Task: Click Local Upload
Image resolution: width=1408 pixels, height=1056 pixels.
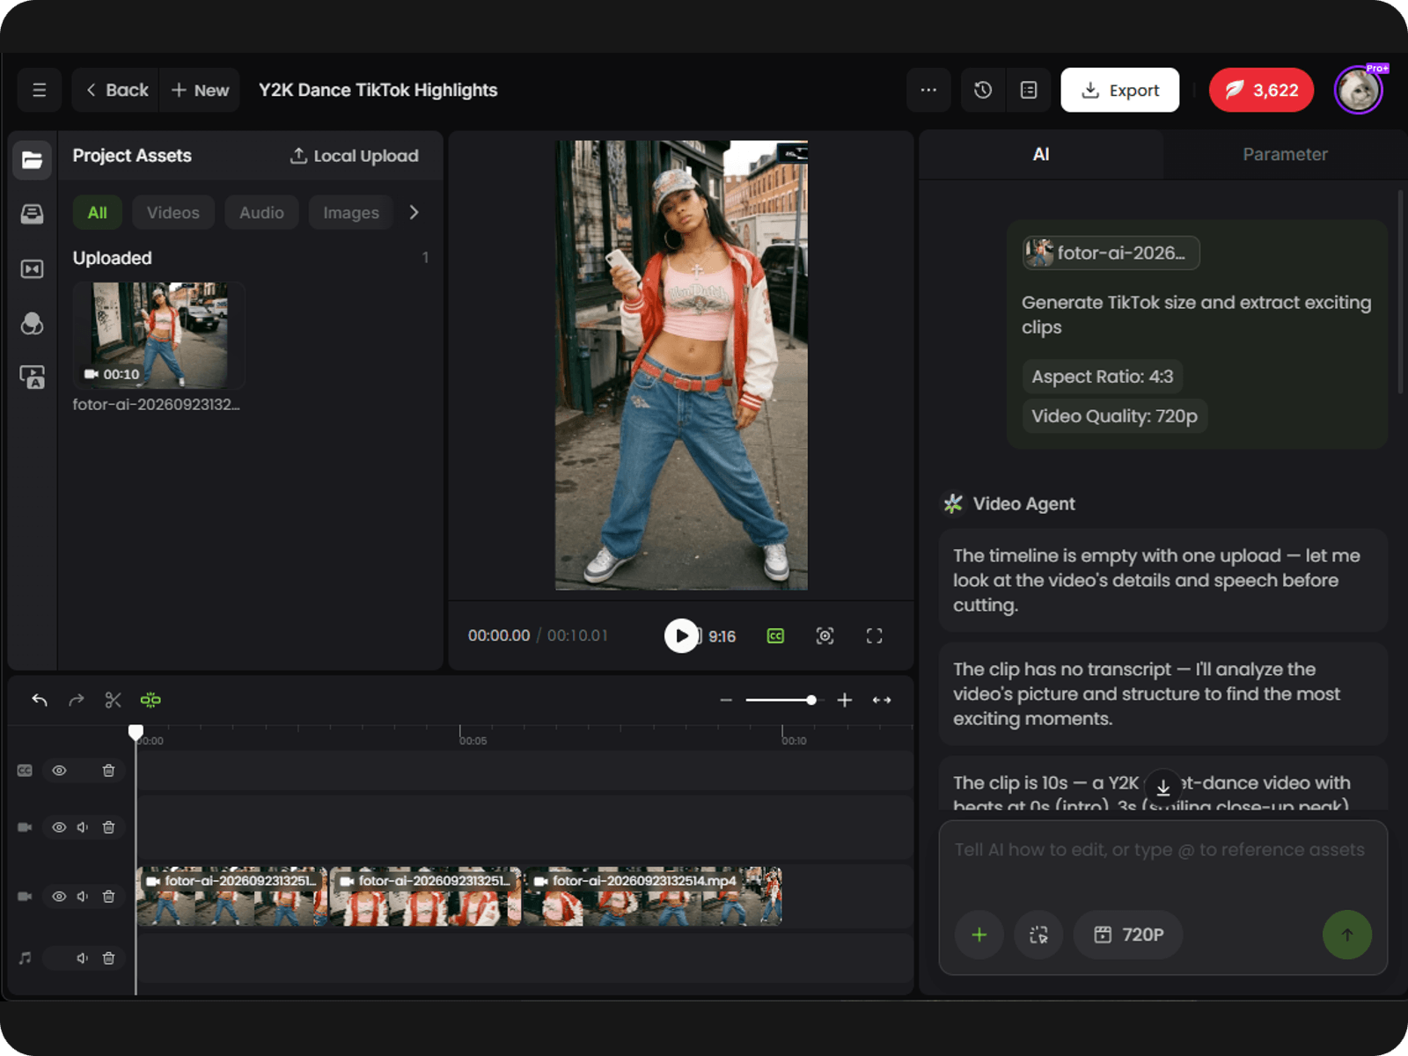Action: pos(355,156)
